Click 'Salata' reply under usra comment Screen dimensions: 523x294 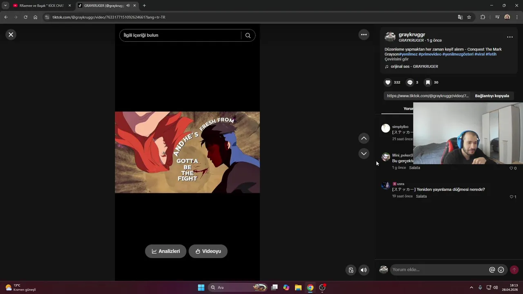point(421,196)
